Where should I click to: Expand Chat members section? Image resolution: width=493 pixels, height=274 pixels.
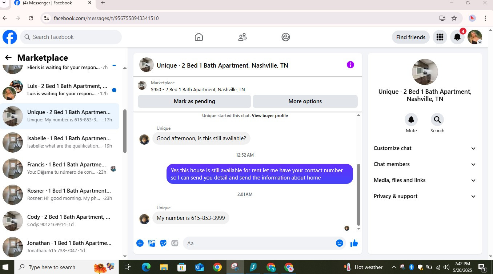[x=425, y=164]
